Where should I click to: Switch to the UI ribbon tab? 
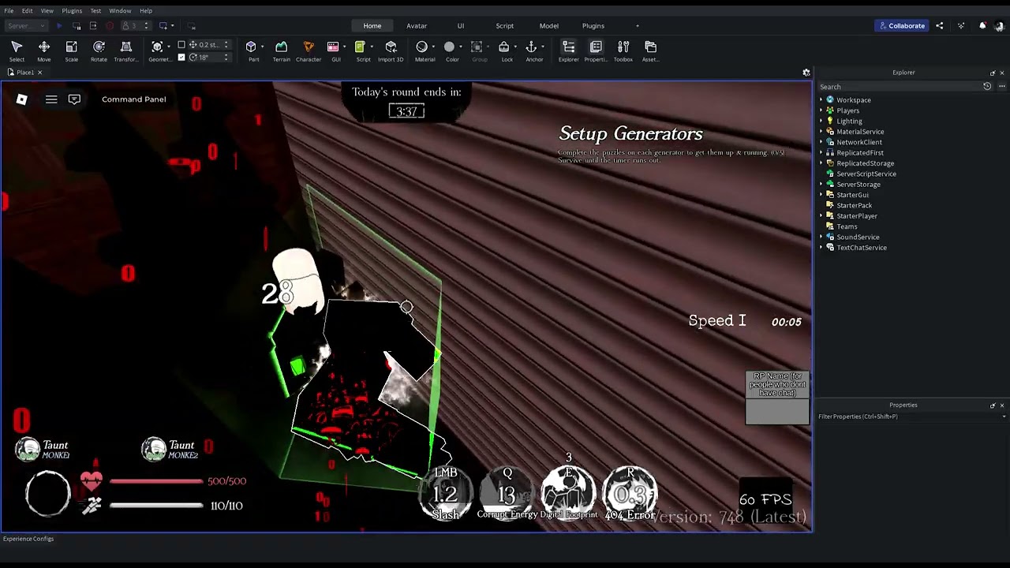(461, 26)
